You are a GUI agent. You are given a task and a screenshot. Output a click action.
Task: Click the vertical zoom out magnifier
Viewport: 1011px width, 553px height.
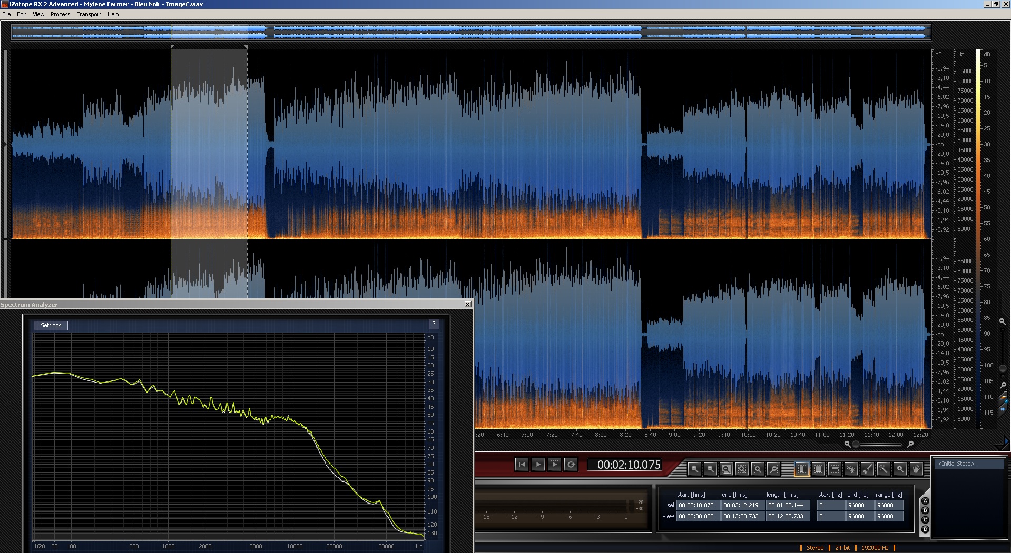click(1003, 385)
